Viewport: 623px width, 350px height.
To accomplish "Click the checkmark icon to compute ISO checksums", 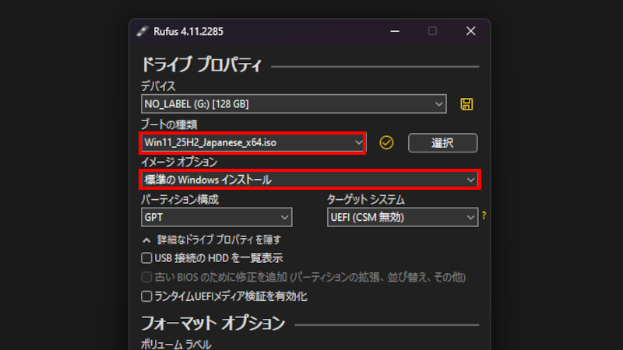I will [x=386, y=142].
